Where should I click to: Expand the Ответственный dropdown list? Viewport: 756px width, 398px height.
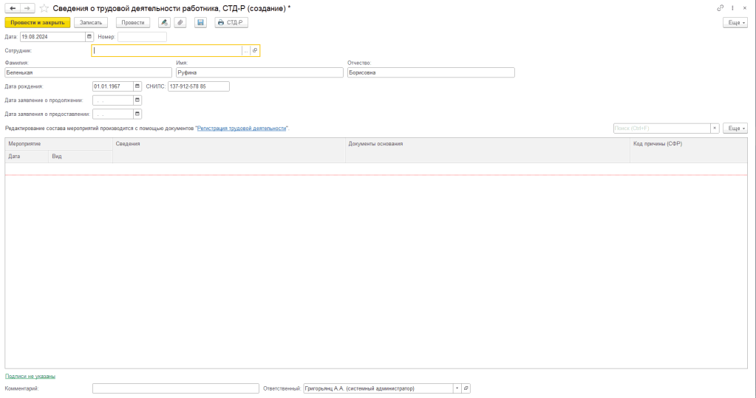[456, 388]
